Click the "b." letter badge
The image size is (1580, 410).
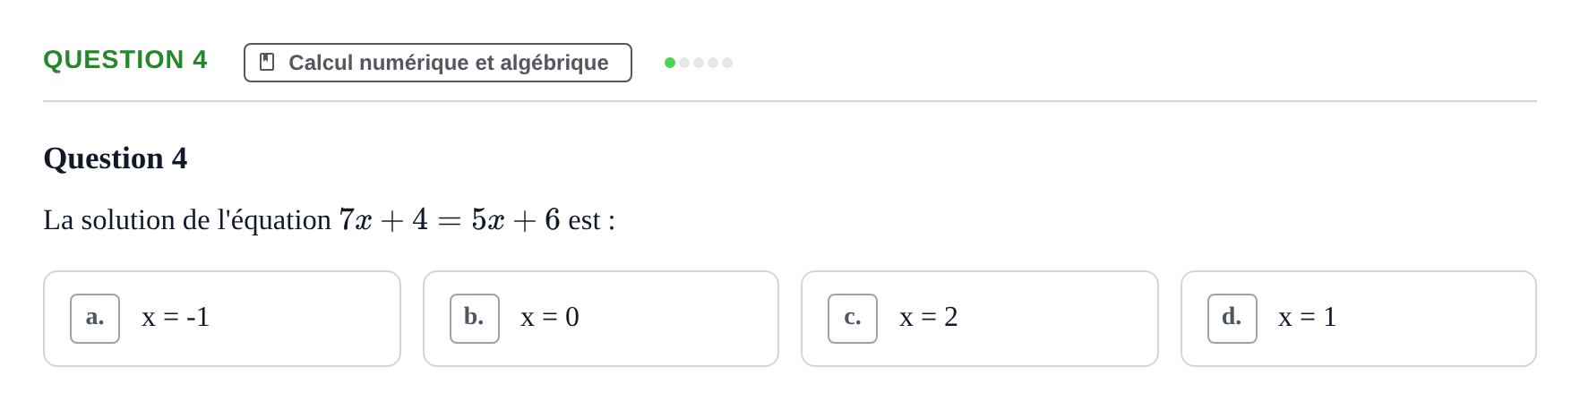[475, 319]
